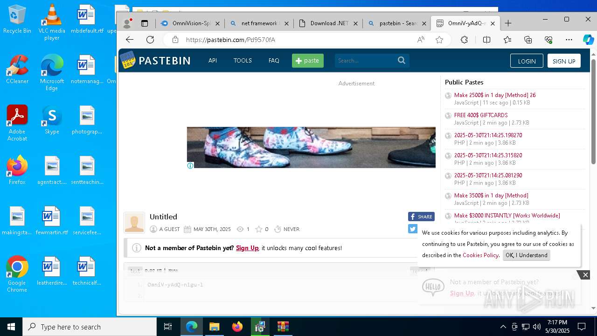Open the FAQ menu item
This screenshot has width=597, height=336.
pos(274,60)
